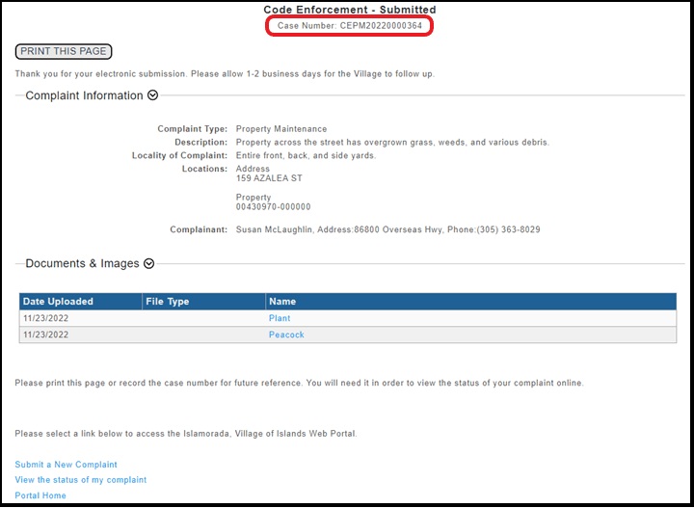Select the upload date in Plant row
The image size is (694, 508).
pos(45,318)
